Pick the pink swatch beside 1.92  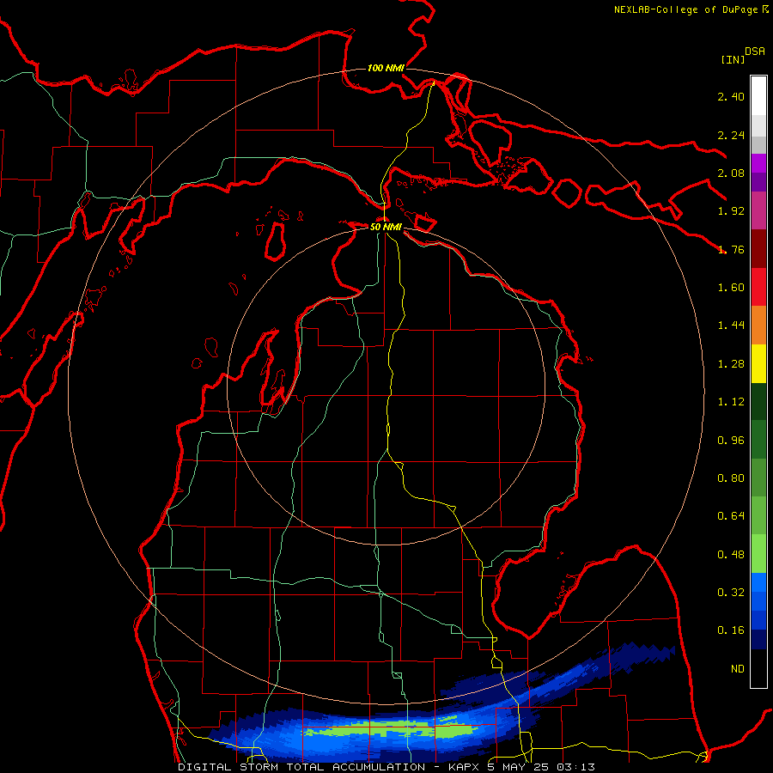758,210
